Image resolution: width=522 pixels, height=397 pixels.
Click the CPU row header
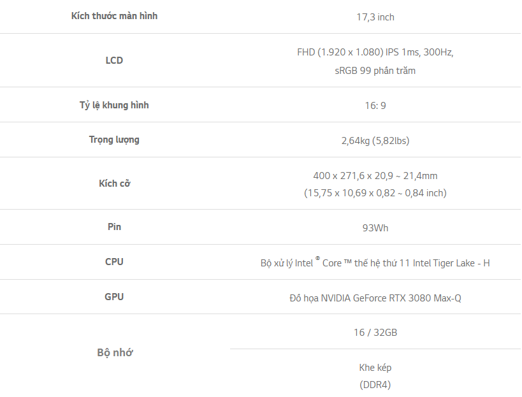click(x=114, y=261)
